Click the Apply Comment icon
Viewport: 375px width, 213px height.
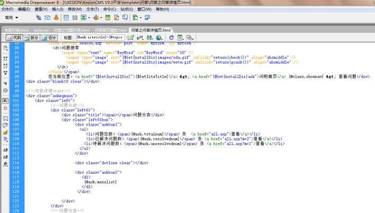[x=5, y=118]
